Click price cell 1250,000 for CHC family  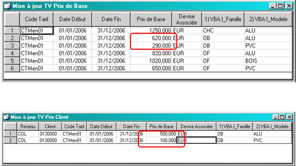(x=151, y=31)
